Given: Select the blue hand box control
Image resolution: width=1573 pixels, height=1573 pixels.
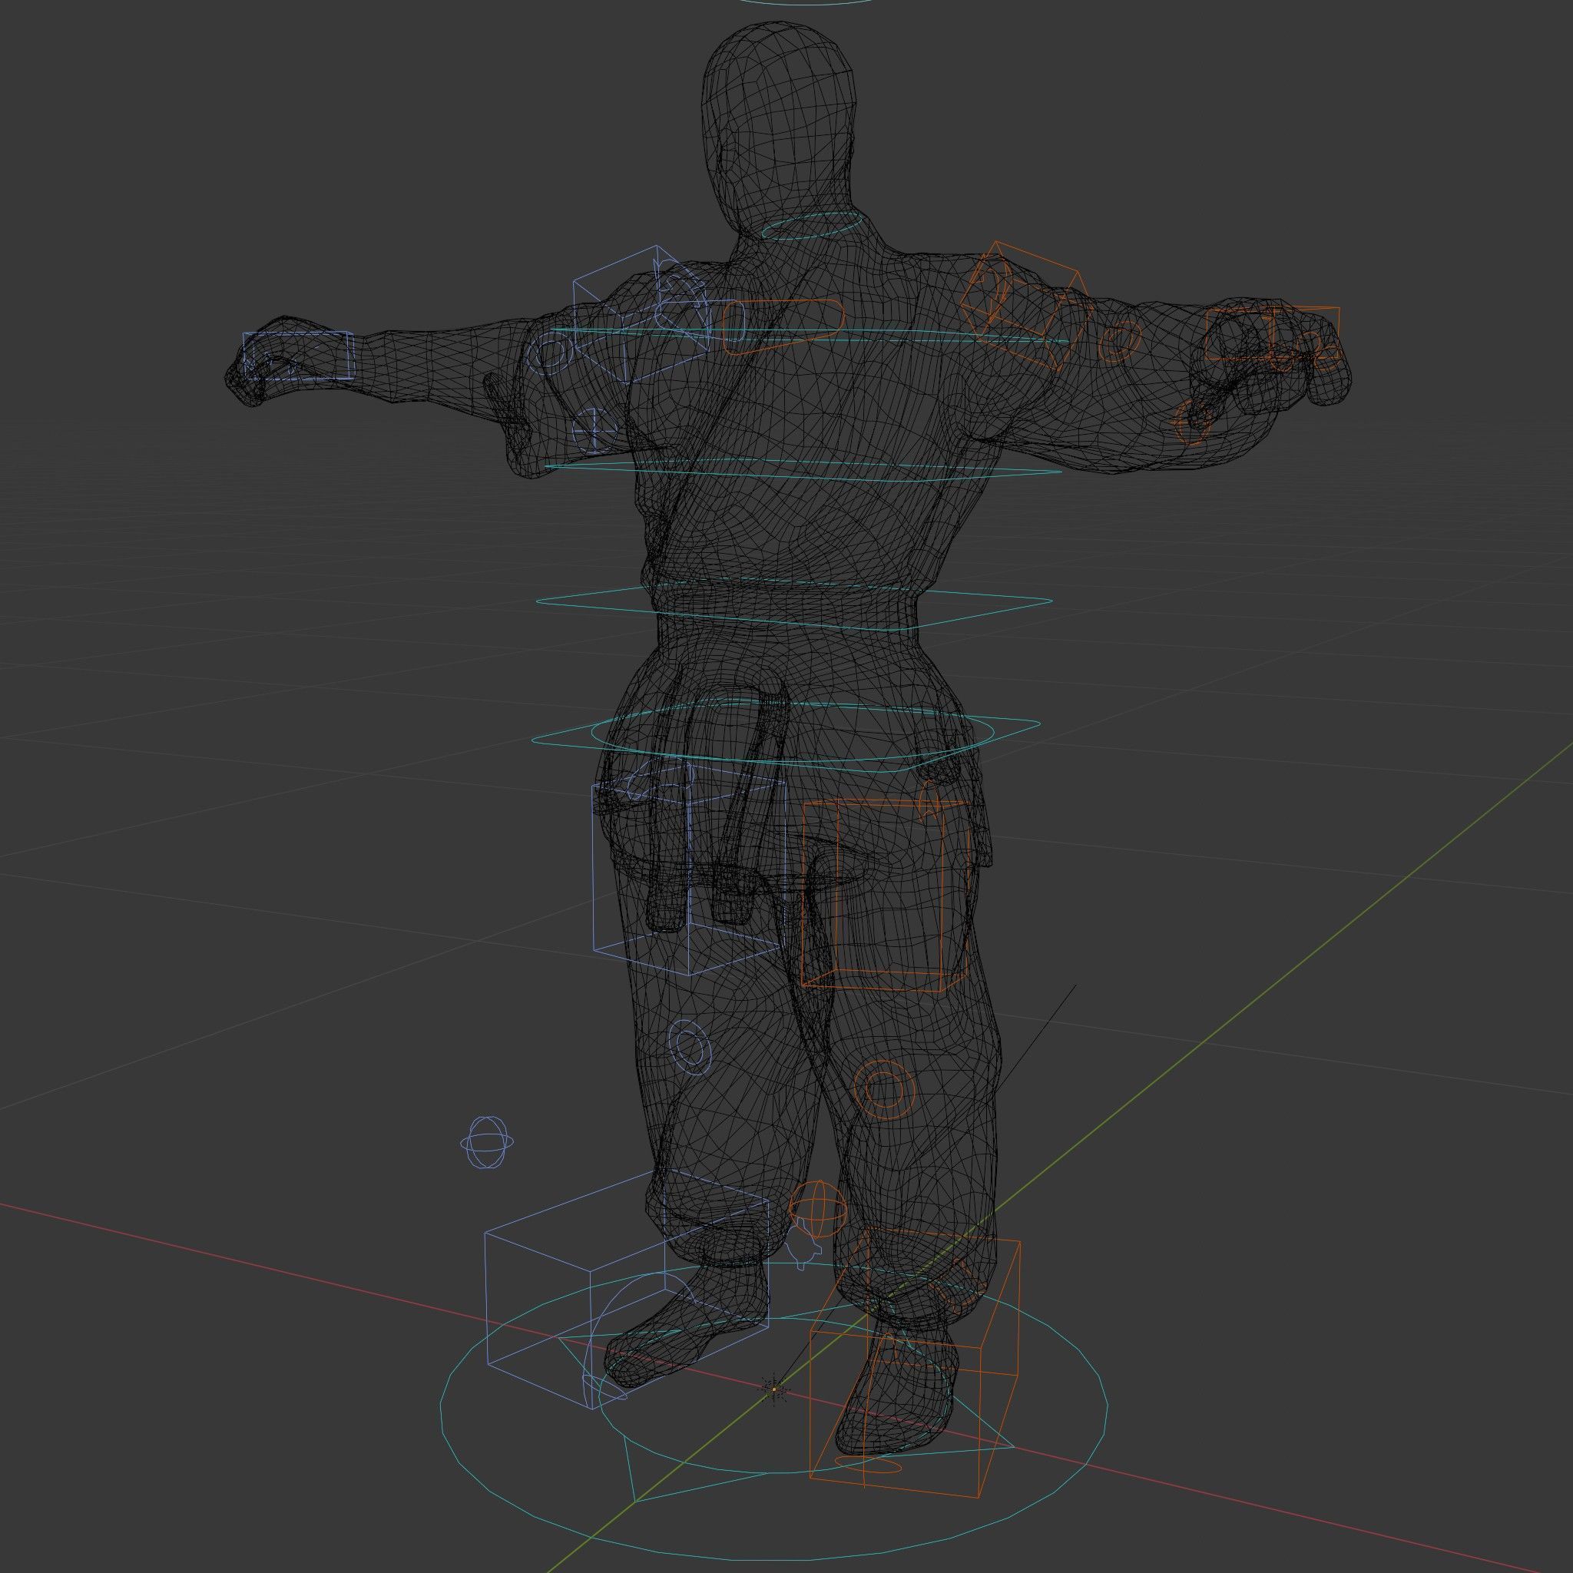Looking at the screenshot, I should [x=299, y=355].
